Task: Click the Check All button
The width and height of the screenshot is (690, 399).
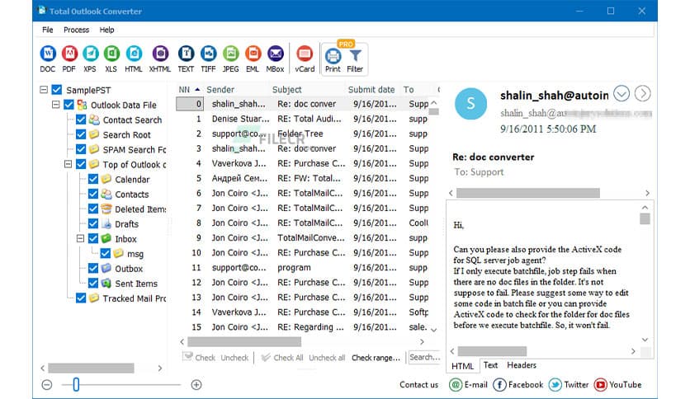Action: pyautogui.click(x=282, y=357)
